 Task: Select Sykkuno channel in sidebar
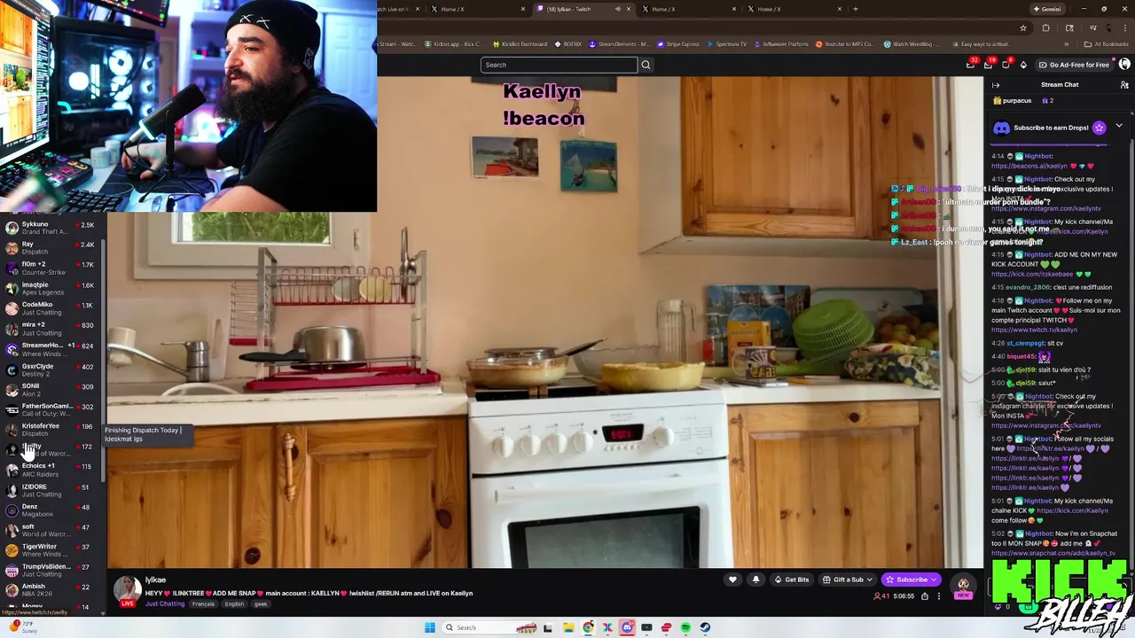click(x=51, y=228)
